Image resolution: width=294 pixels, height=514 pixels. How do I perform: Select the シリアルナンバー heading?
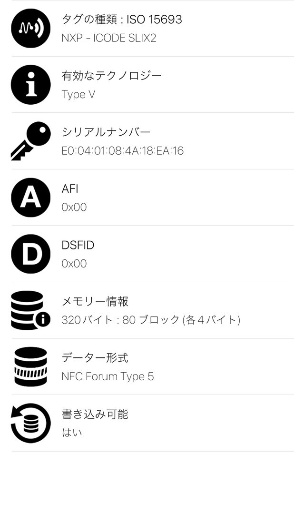click(106, 132)
